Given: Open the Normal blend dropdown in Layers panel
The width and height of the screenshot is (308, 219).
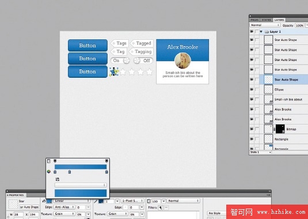Looking at the screenshot, I should [265, 25].
